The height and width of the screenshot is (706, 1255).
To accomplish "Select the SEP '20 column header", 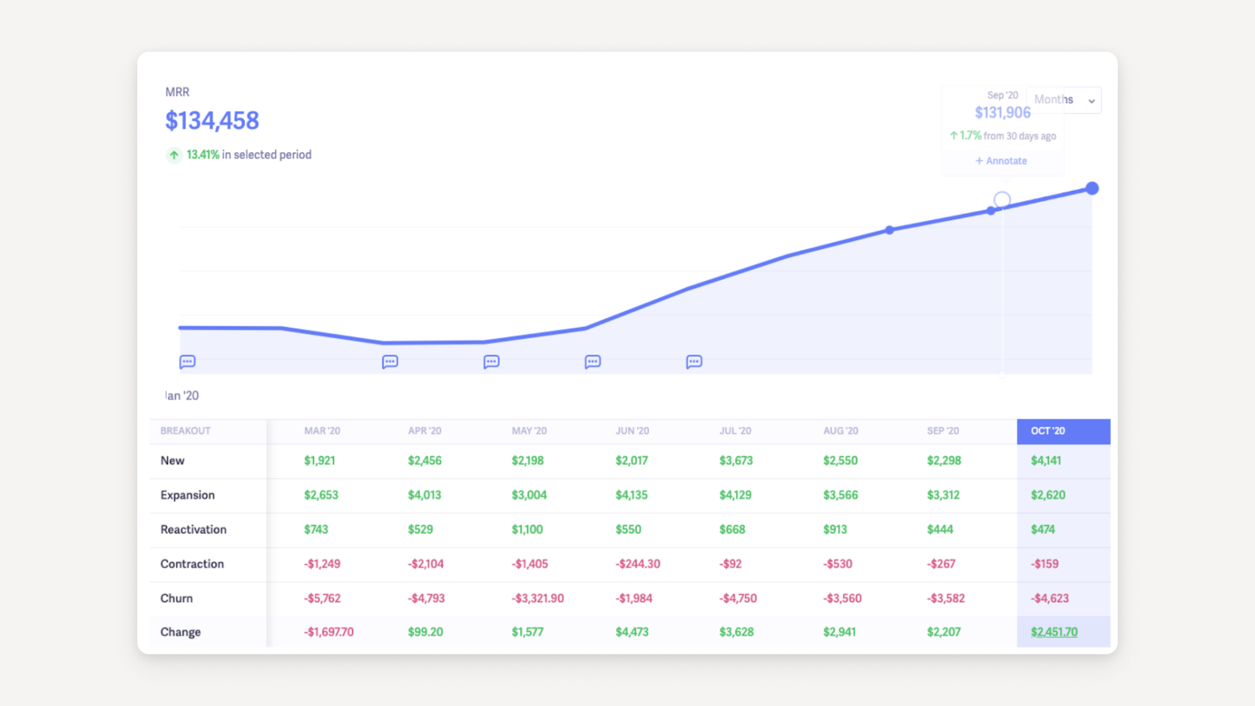I will pos(944,431).
